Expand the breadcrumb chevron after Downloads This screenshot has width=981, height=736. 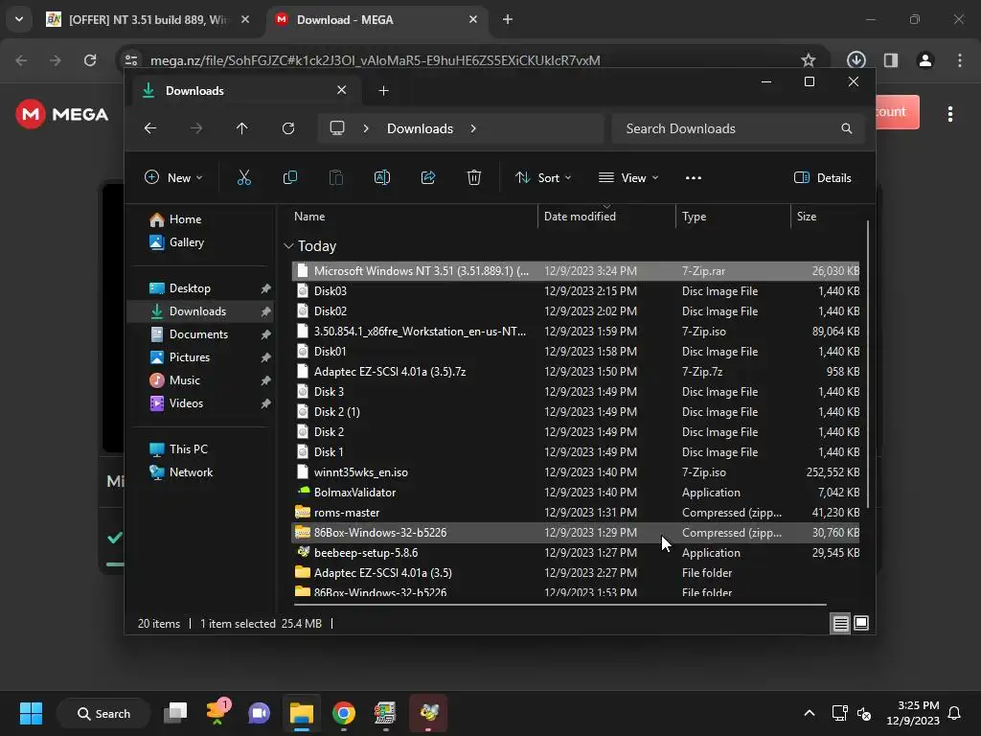pos(473,128)
